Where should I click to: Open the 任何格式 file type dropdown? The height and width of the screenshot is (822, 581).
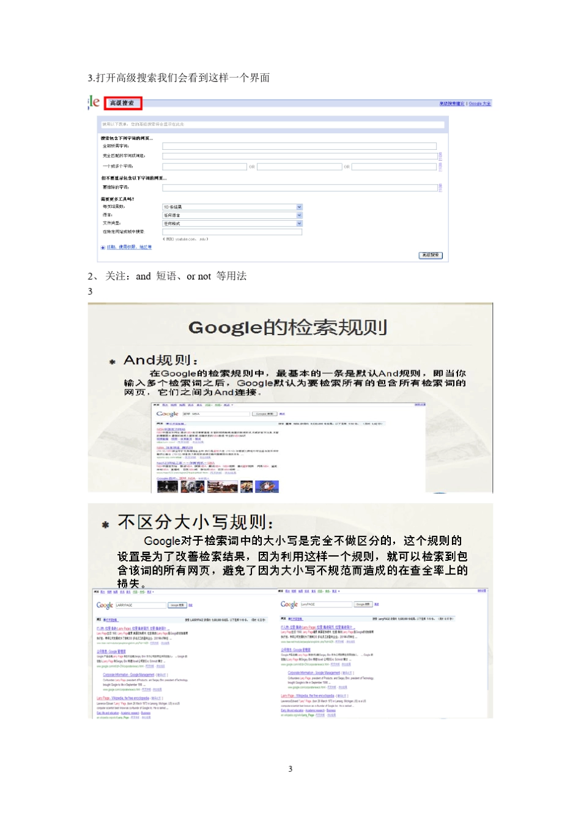232,223
